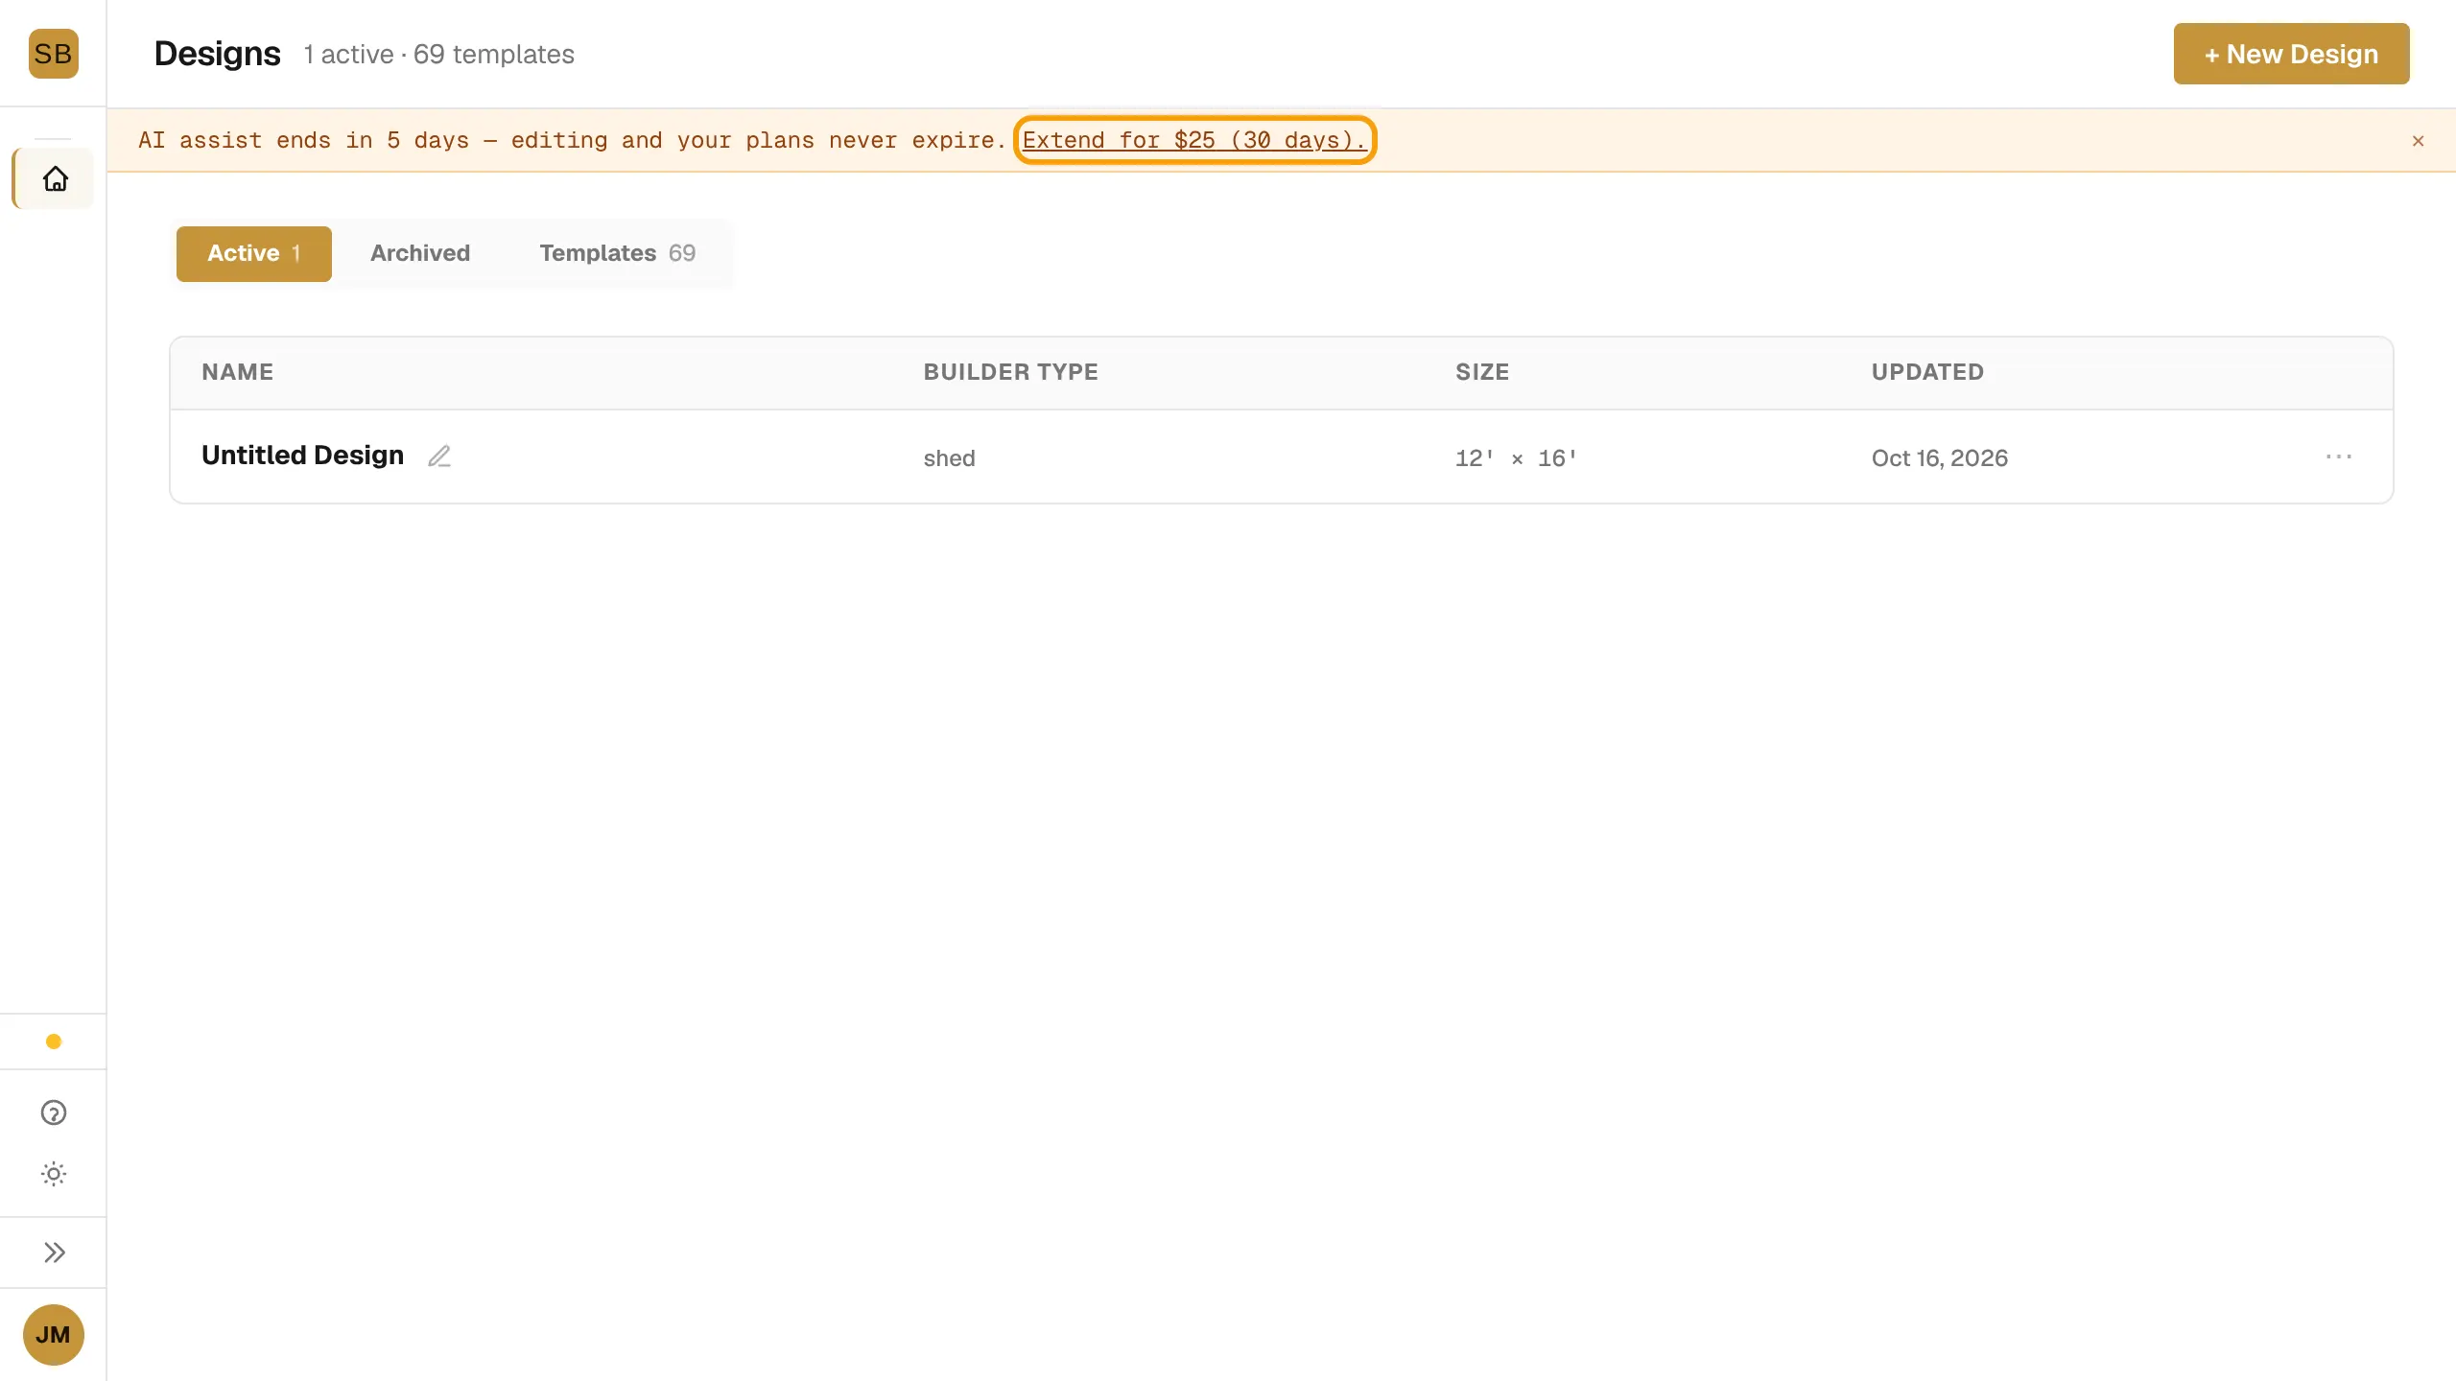The width and height of the screenshot is (2456, 1381).
Task: Click the UPDATED column header
Action: click(1927, 372)
